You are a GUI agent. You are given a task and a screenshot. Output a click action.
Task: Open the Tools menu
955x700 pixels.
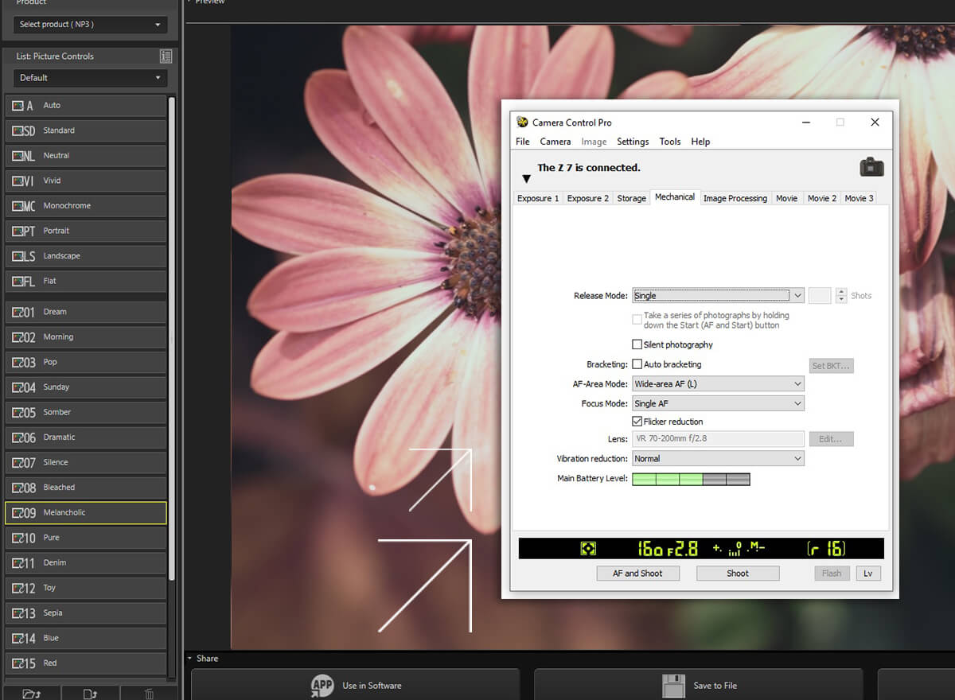click(670, 142)
